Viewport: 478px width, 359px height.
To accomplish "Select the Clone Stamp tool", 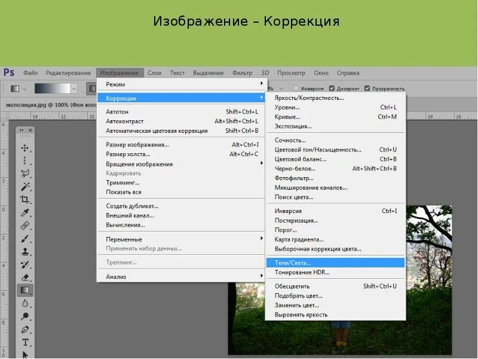I will click(24, 251).
